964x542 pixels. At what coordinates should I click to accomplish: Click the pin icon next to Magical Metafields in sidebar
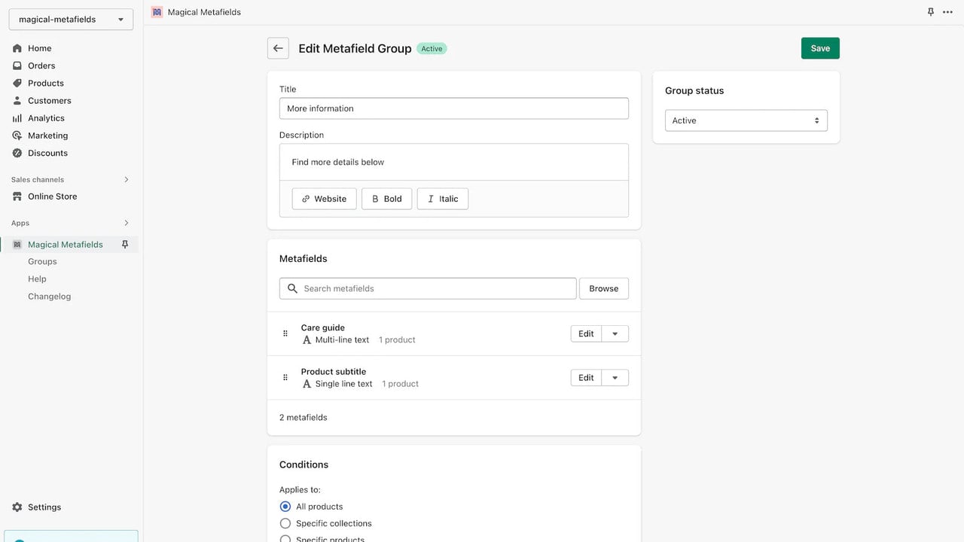(x=125, y=245)
